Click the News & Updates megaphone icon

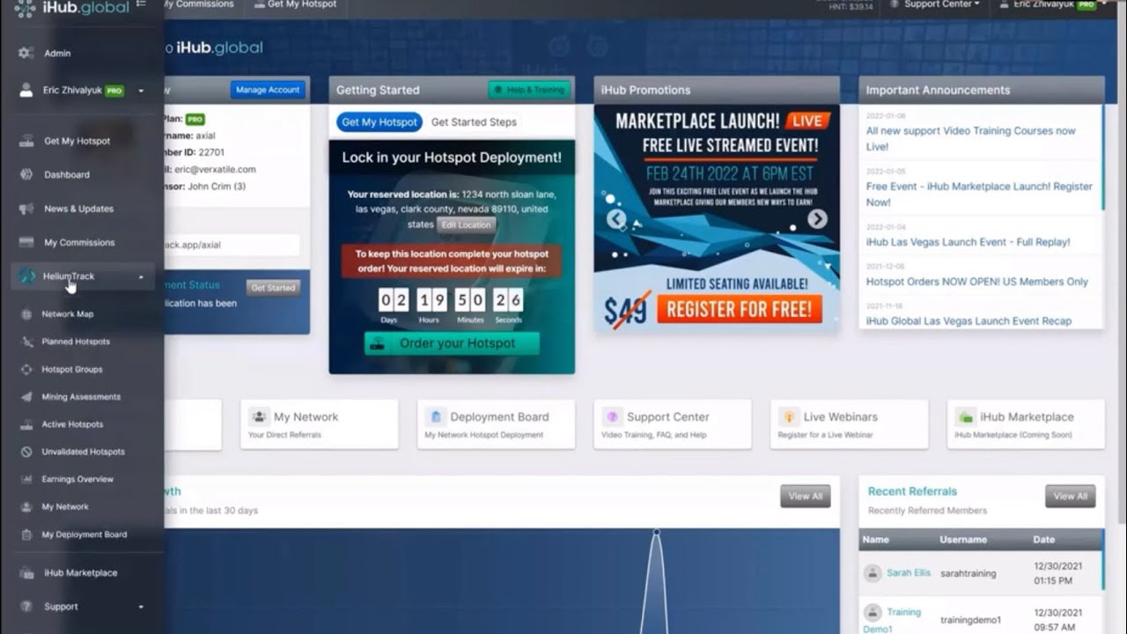26,209
